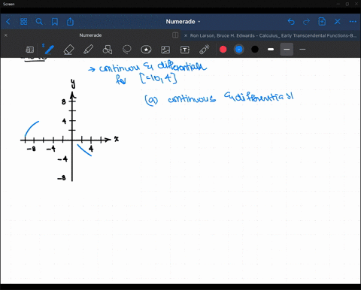Select the Image insert tool
The height and width of the screenshot is (290, 361).
click(x=165, y=50)
